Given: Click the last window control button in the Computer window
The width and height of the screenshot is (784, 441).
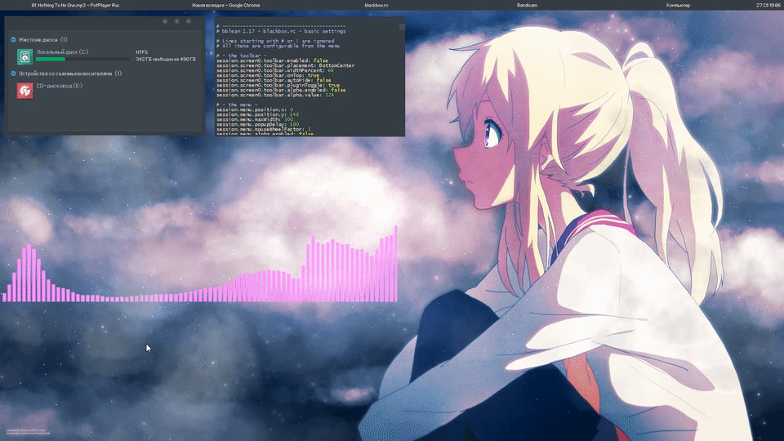Looking at the screenshot, I should point(189,21).
